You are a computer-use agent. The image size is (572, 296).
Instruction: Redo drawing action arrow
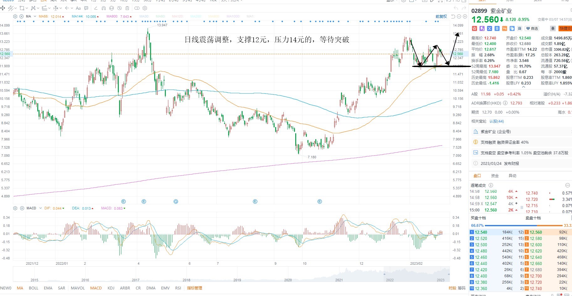(x=464, y=8)
